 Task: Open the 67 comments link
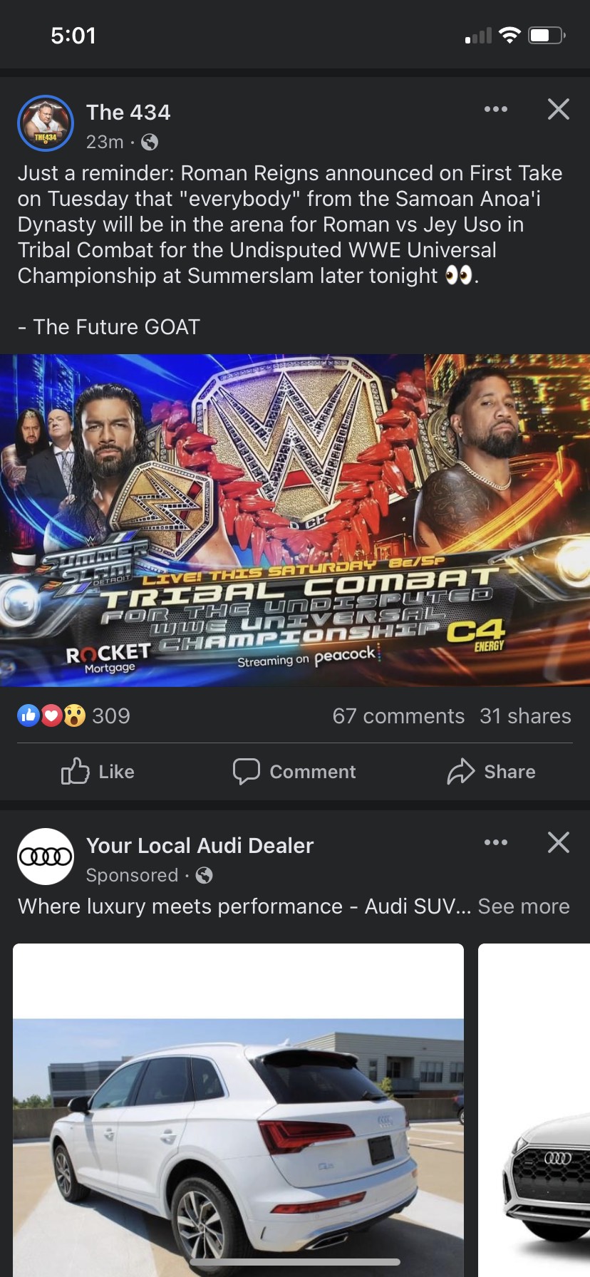coord(398,715)
